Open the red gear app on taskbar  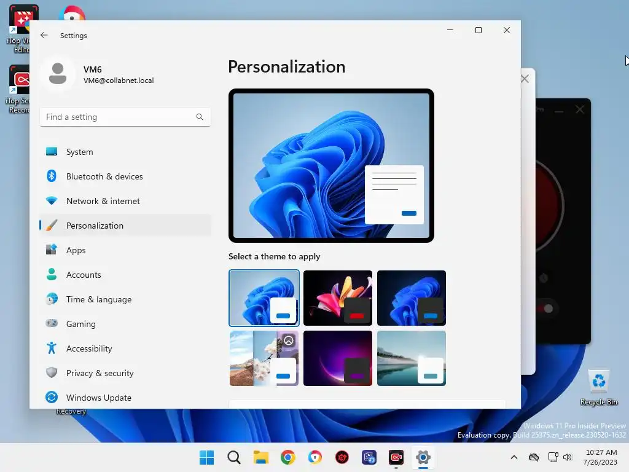342,457
